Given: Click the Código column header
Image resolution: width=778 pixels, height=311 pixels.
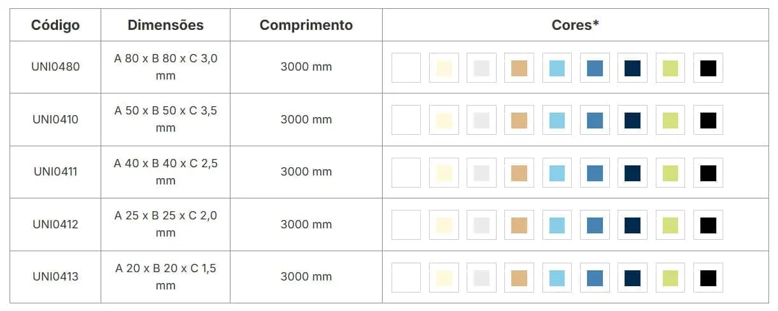Looking at the screenshot, I should (x=55, y=25).
